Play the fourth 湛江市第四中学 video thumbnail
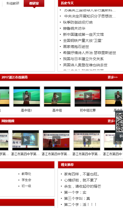 87,140
